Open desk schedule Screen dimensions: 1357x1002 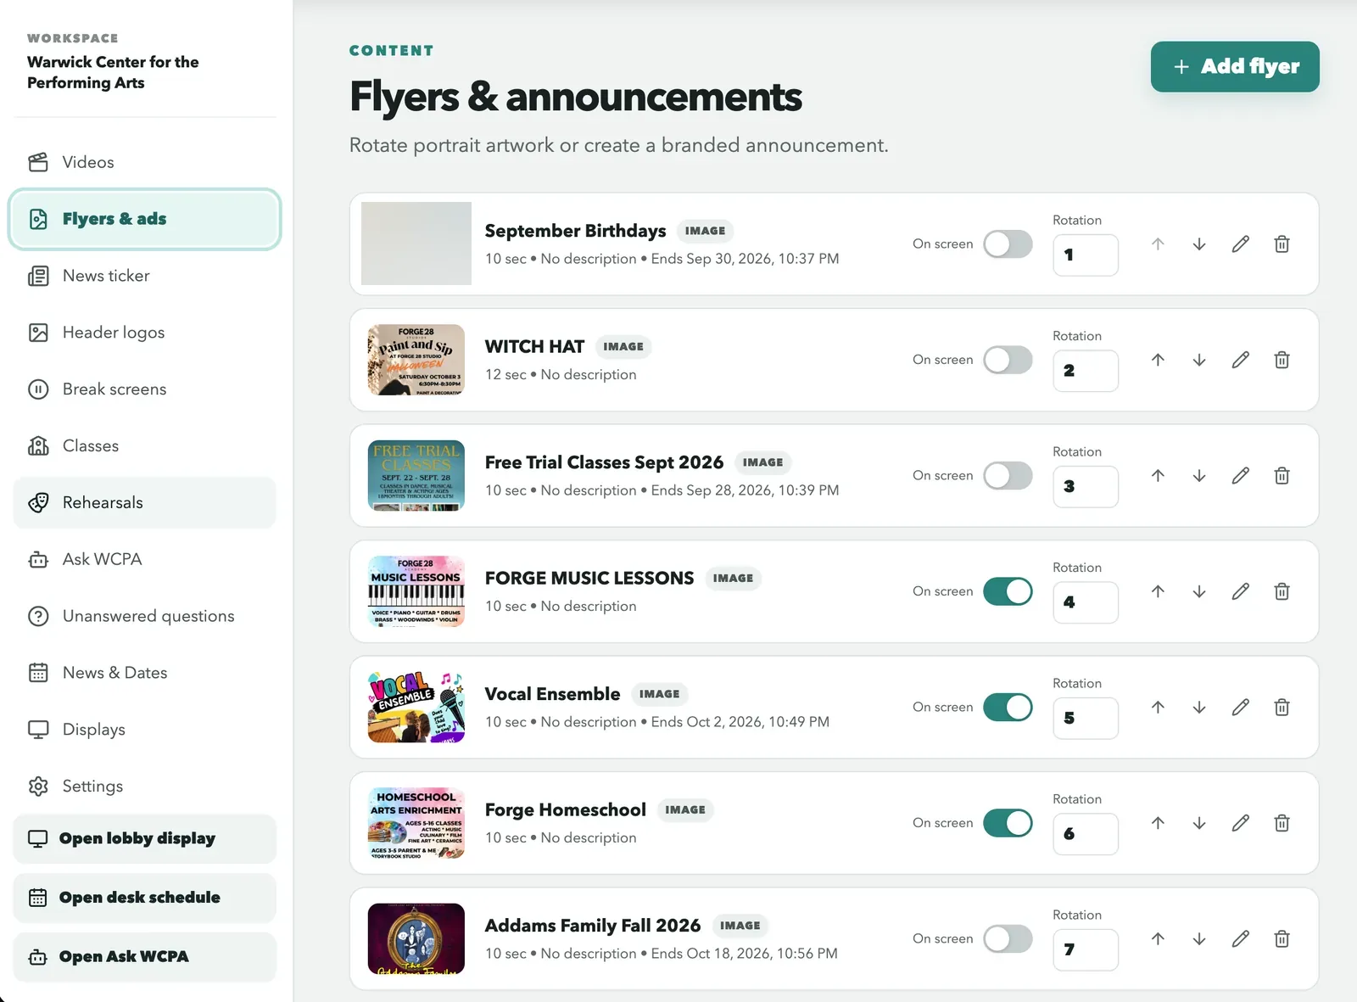[144, 898]
